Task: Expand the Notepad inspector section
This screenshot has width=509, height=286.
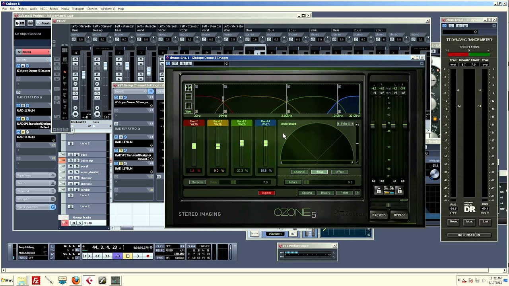Action: [36, 199]
